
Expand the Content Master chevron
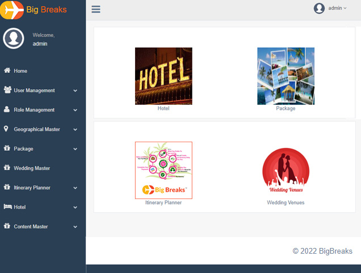75,226
